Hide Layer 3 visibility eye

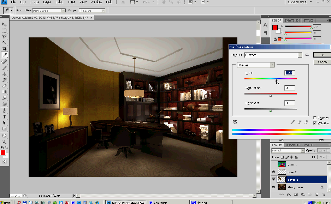[273, 180]
